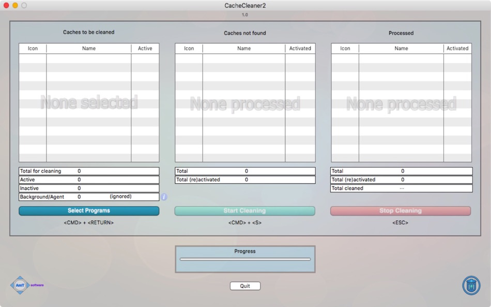Minimize the CacheCleaner2 window

pyautogui.click(x=15, y=5)
